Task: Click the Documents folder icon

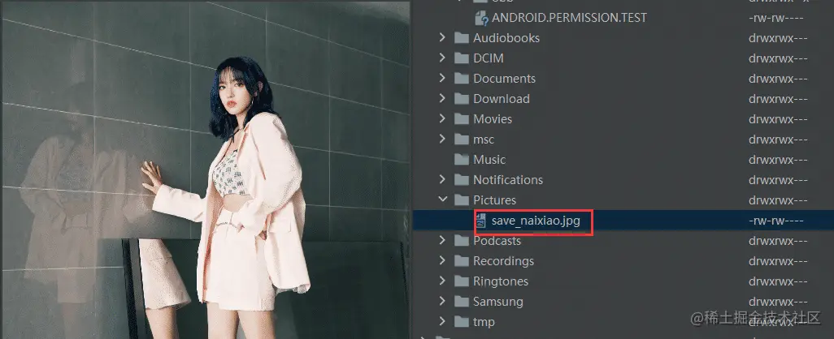Action: pos(461,78)
